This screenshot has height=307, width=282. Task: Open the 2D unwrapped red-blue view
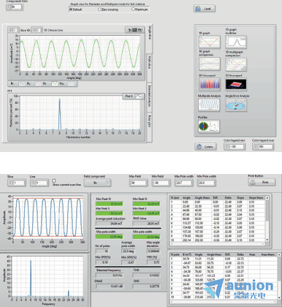(x=210, y=84)
